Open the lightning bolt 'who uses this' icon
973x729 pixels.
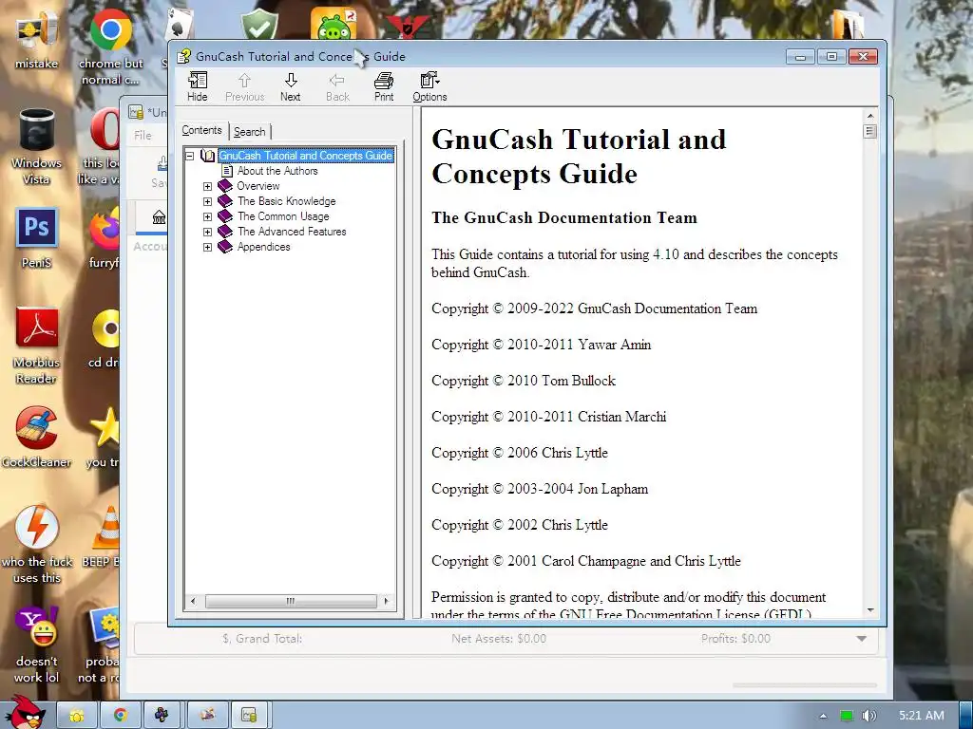(x=37, y=544)
